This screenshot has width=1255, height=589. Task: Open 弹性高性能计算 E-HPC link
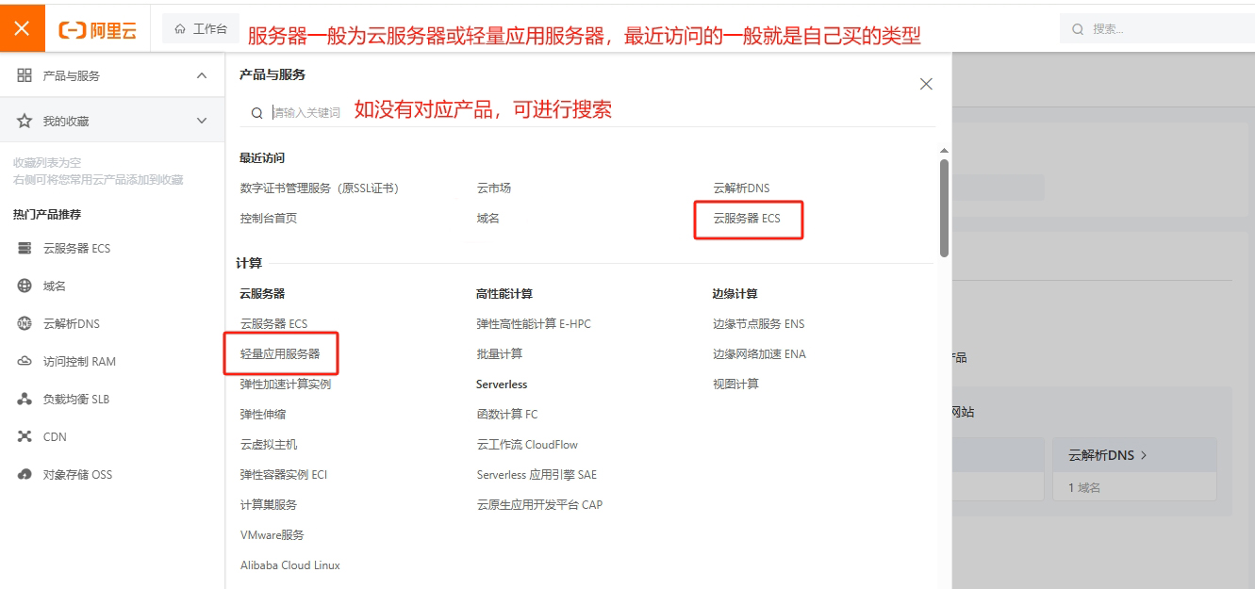pyautogui.click(x=534, y=324)
